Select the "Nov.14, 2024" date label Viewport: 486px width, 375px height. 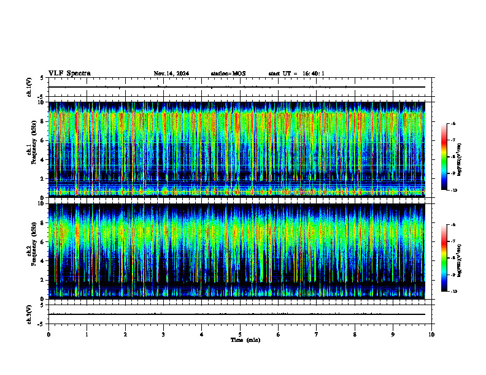coord(171,74)
